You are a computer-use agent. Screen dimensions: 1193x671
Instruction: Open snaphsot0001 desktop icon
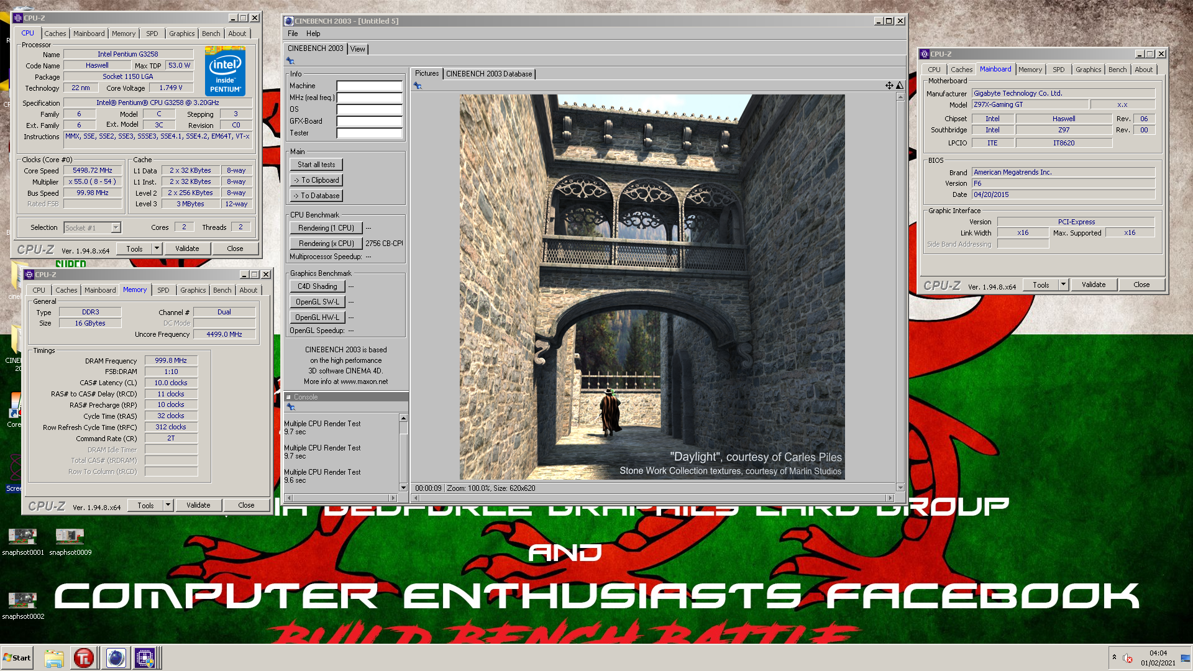click(x=22, y=542)
